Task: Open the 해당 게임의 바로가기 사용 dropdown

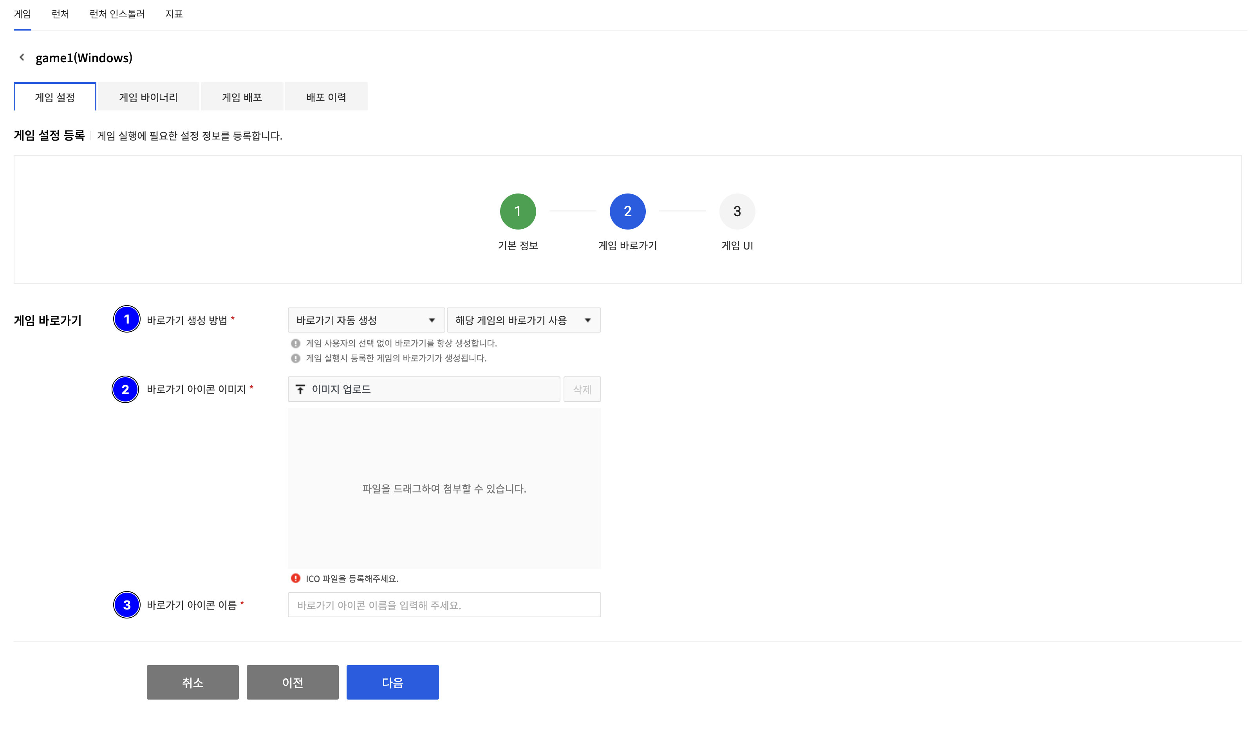Action: point(523,320)
